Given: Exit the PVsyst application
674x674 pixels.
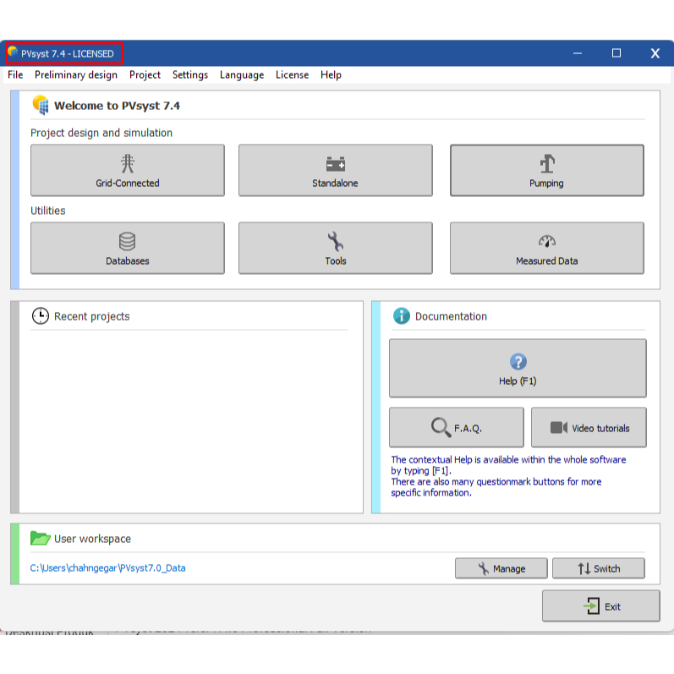Looking at the screenshot, I should [600, 606].
